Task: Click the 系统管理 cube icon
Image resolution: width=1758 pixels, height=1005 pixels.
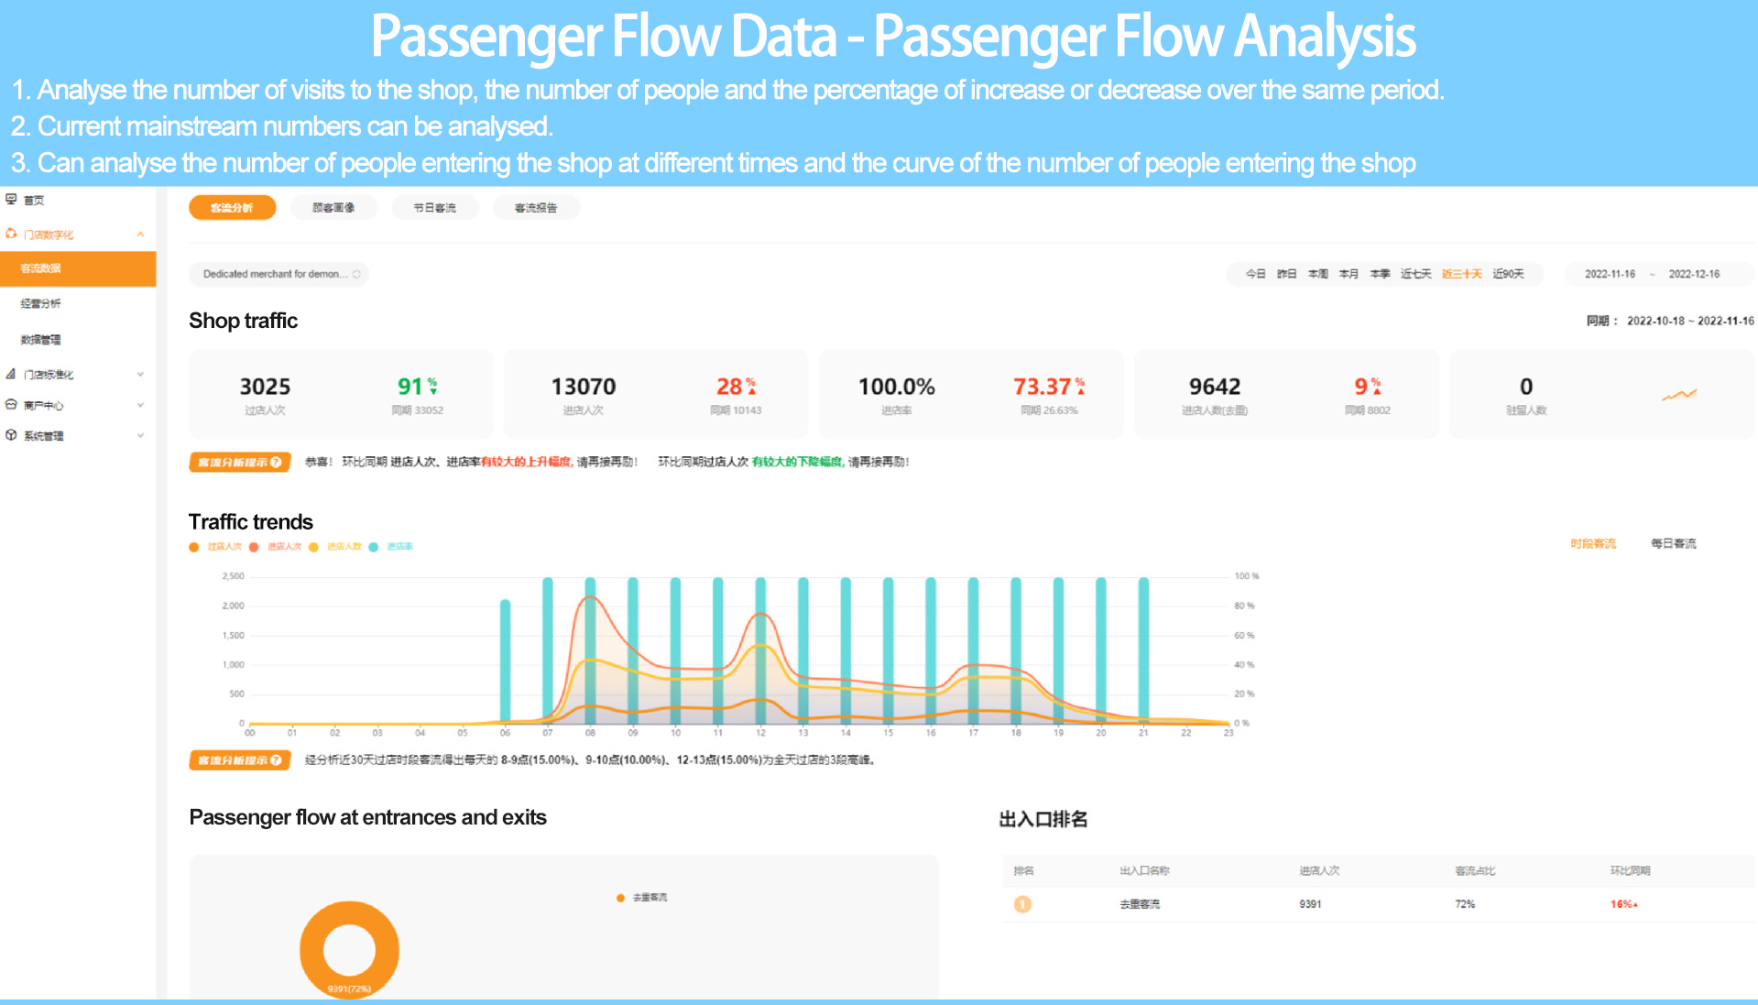Action: 11,435
